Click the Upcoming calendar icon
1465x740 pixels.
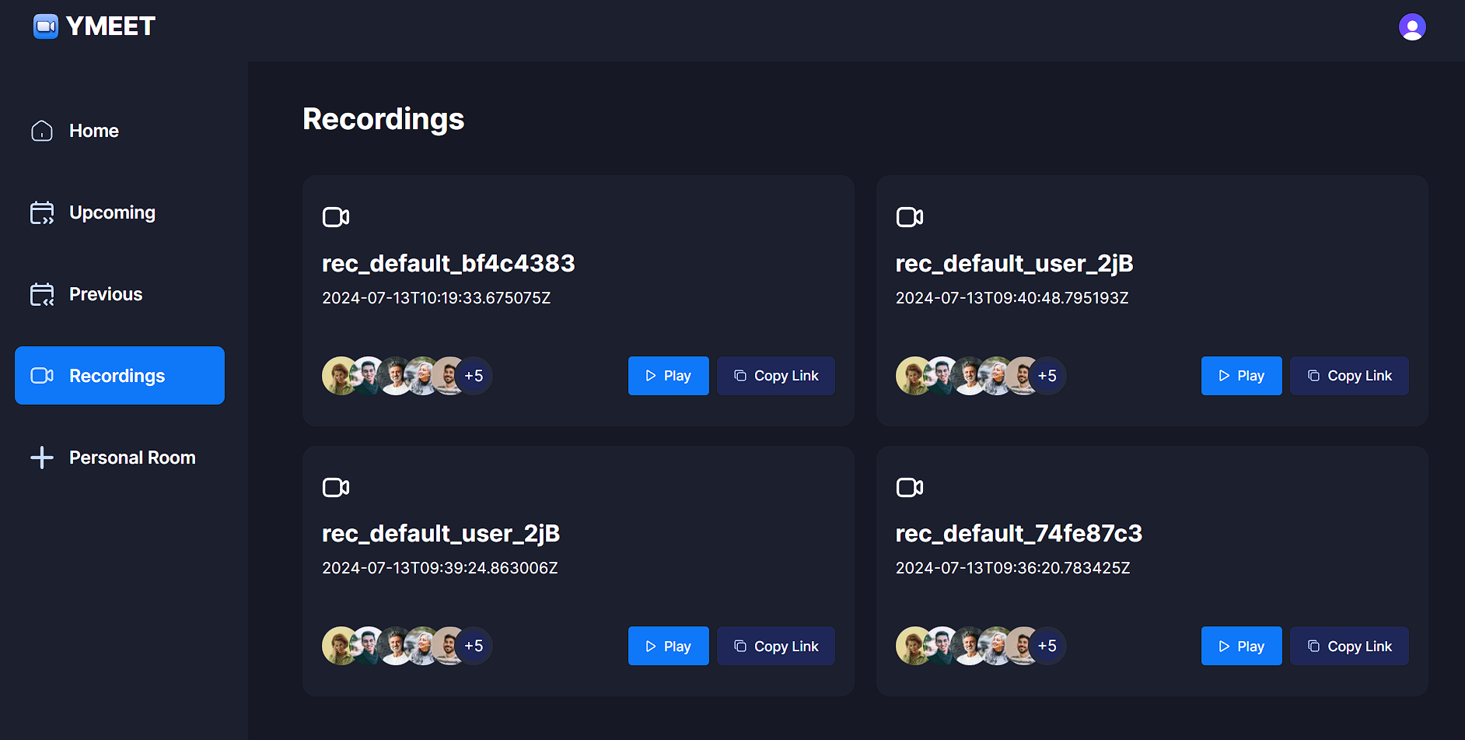[x=42, y=212]
